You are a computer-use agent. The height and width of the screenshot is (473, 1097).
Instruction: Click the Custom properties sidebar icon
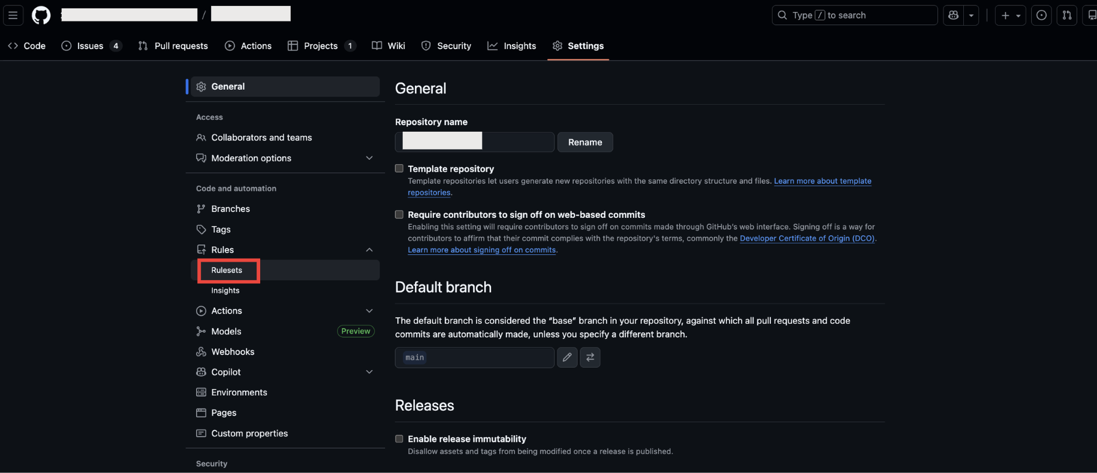click(x=201, y=433)
